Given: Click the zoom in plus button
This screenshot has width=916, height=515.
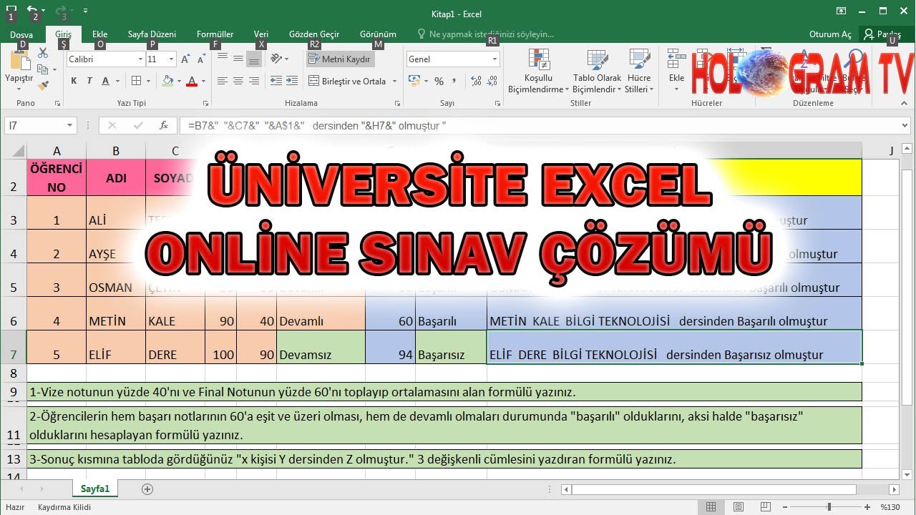Looking at the screenshot, I should pos(867,507).
